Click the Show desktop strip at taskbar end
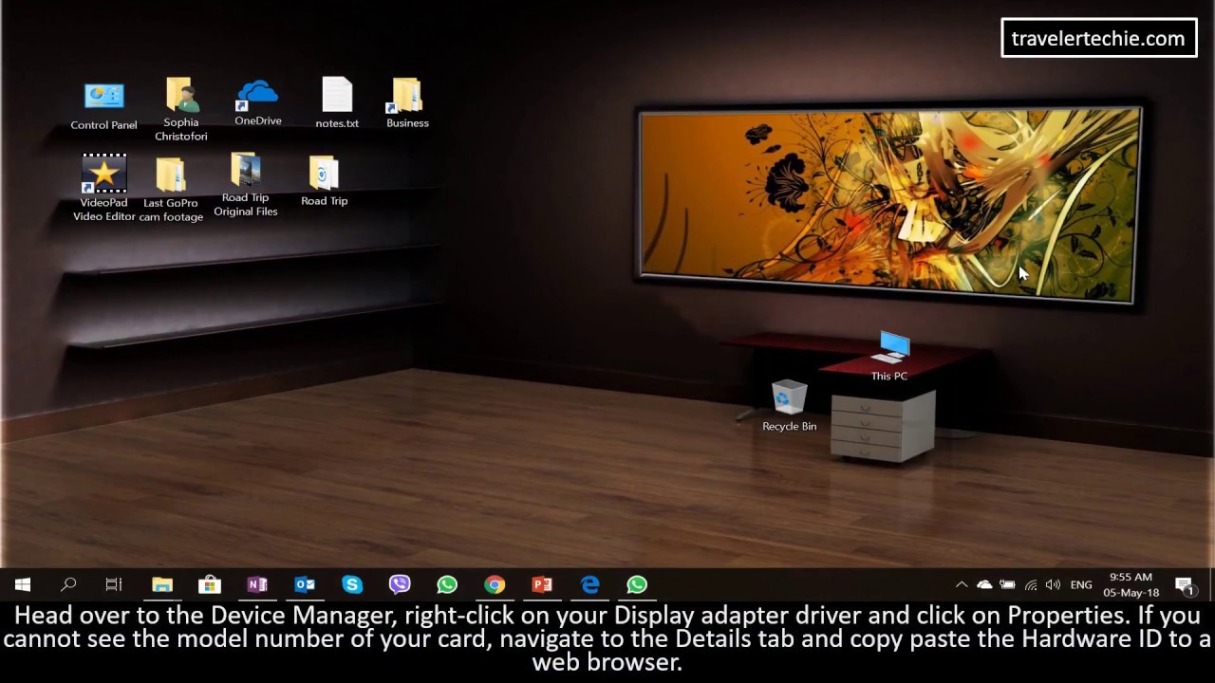This screenshot has height=683, width=1215. 1211,584
